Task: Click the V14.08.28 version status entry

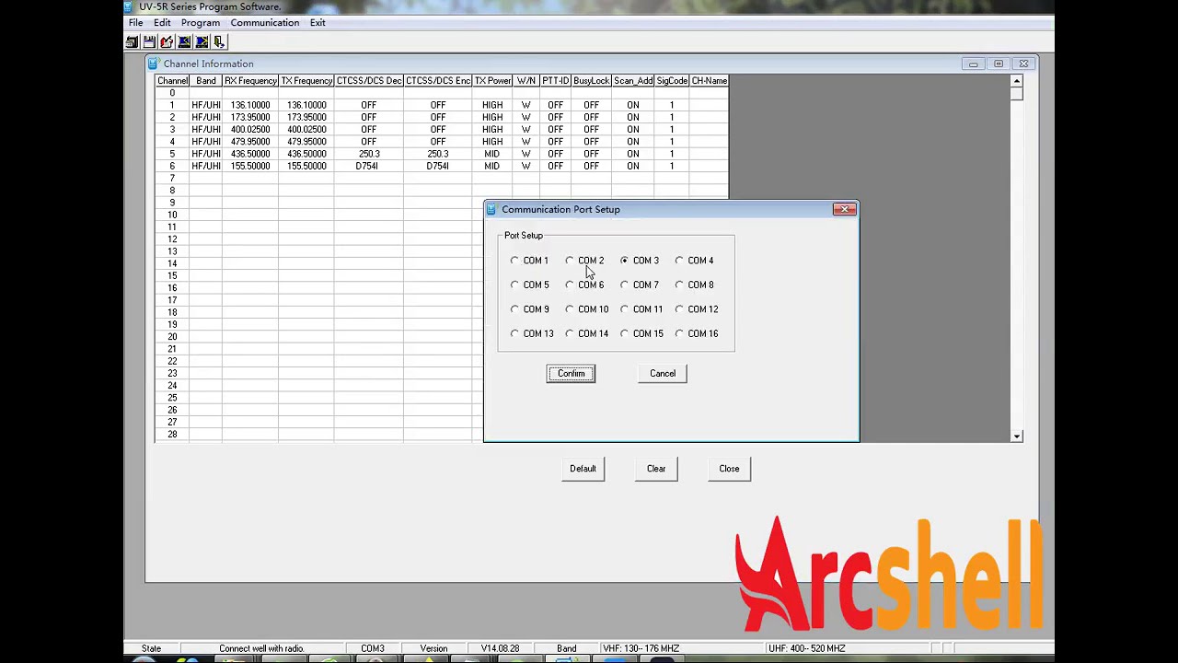Action: click(x=500, y=648)
